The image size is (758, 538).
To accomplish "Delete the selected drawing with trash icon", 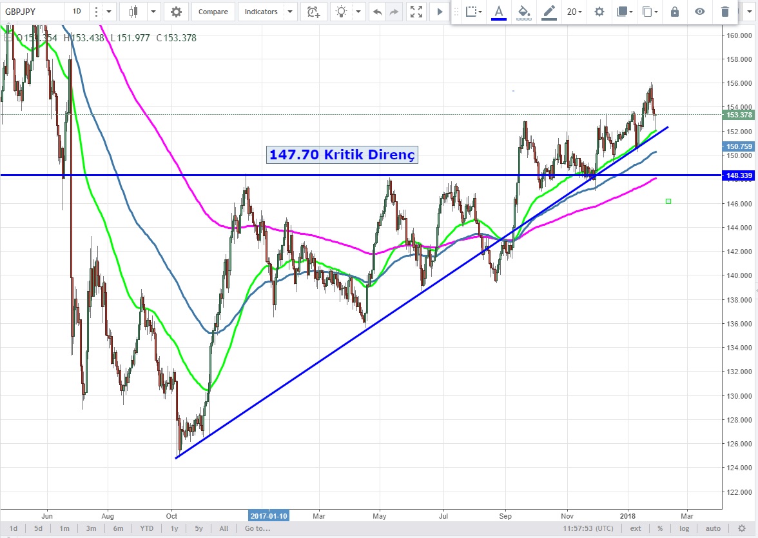I will click(725, 12).
